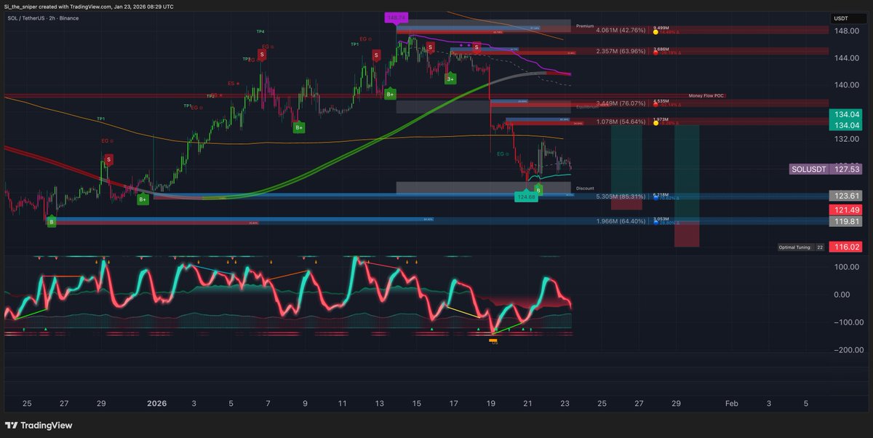Click the 140.00 price axis level
Viewport: 873px width, 438px height.
848,84
